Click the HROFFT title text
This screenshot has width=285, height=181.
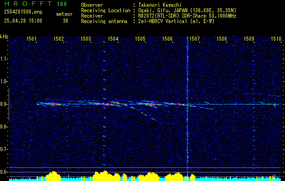coord(28,4)
